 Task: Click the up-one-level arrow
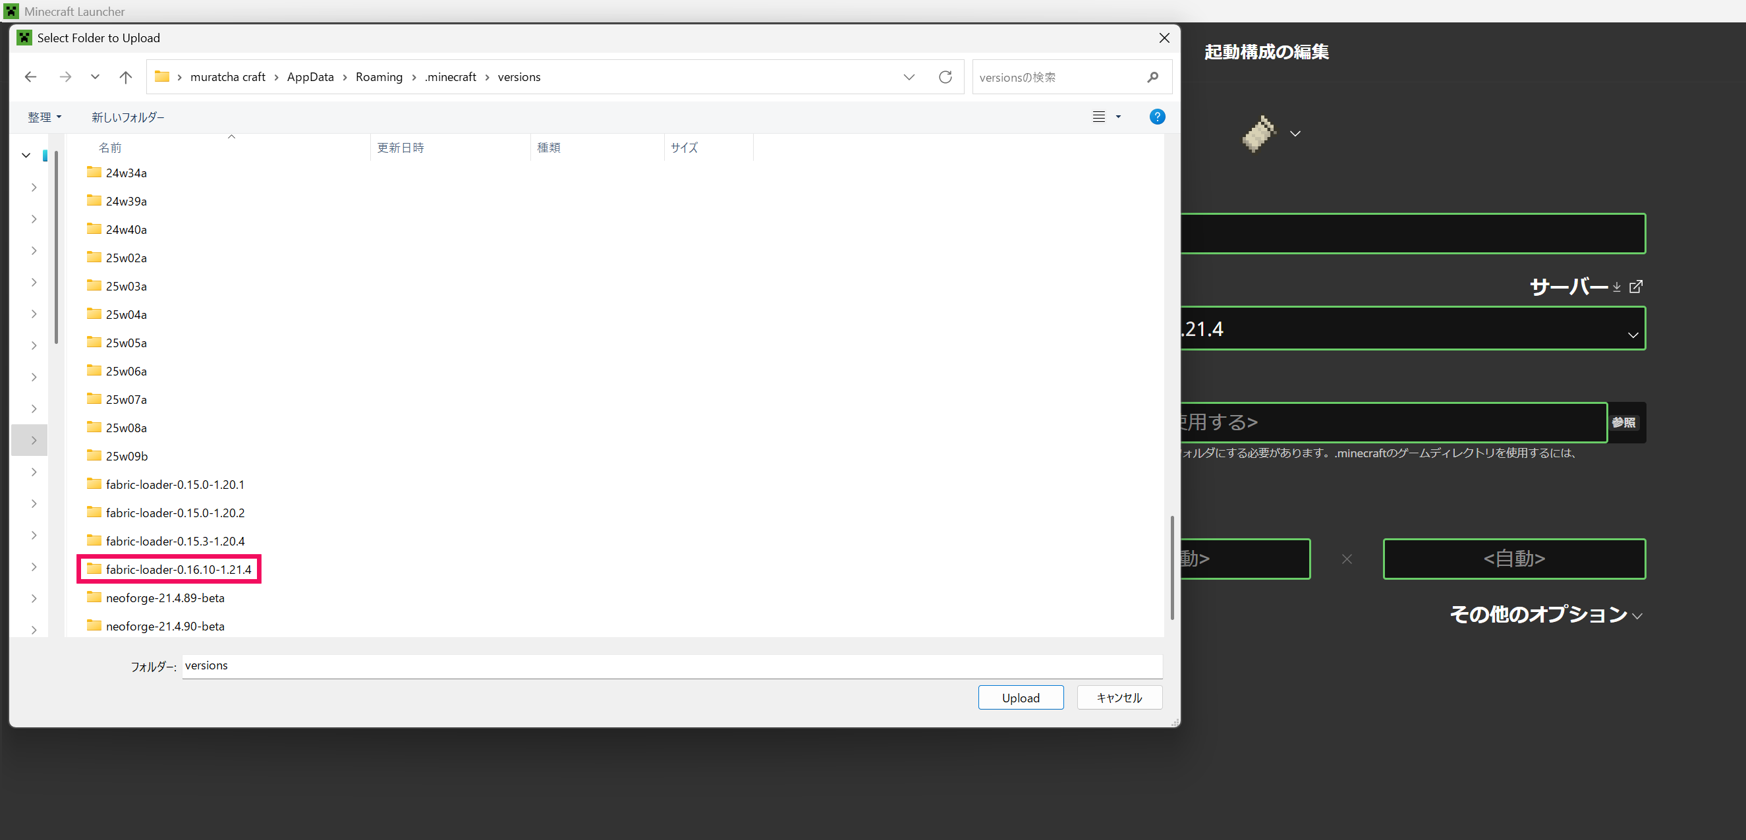click(125, 76)
